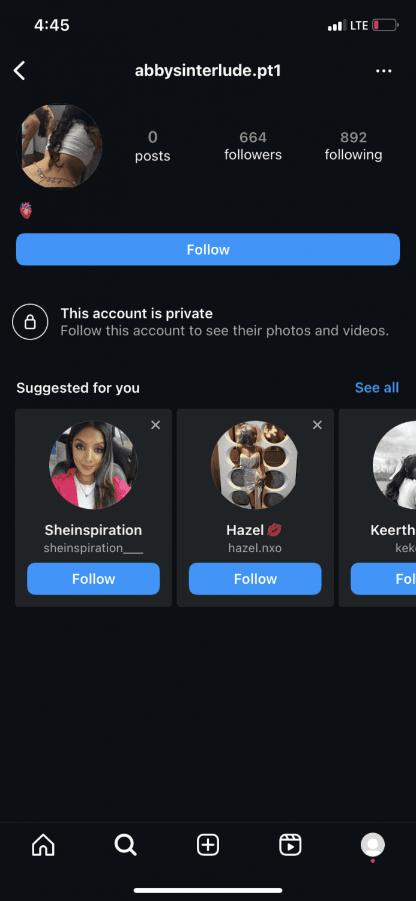Tap the new post plus icon

coord(208,845)
